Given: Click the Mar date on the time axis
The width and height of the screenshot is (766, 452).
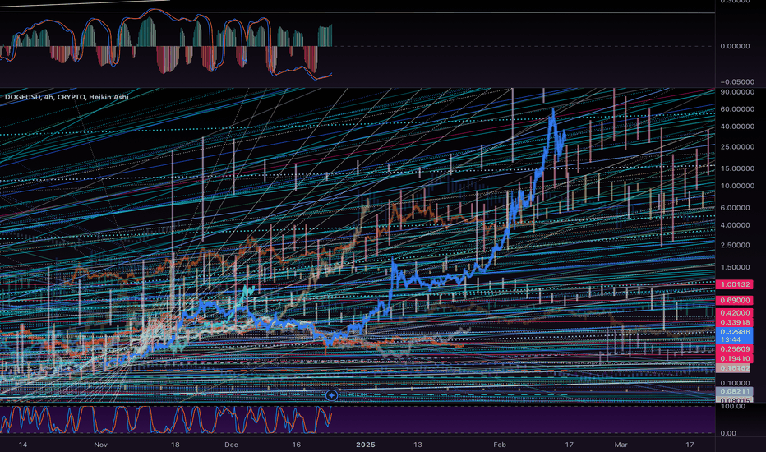Looking at the screenshot, I should click(621, 445).
